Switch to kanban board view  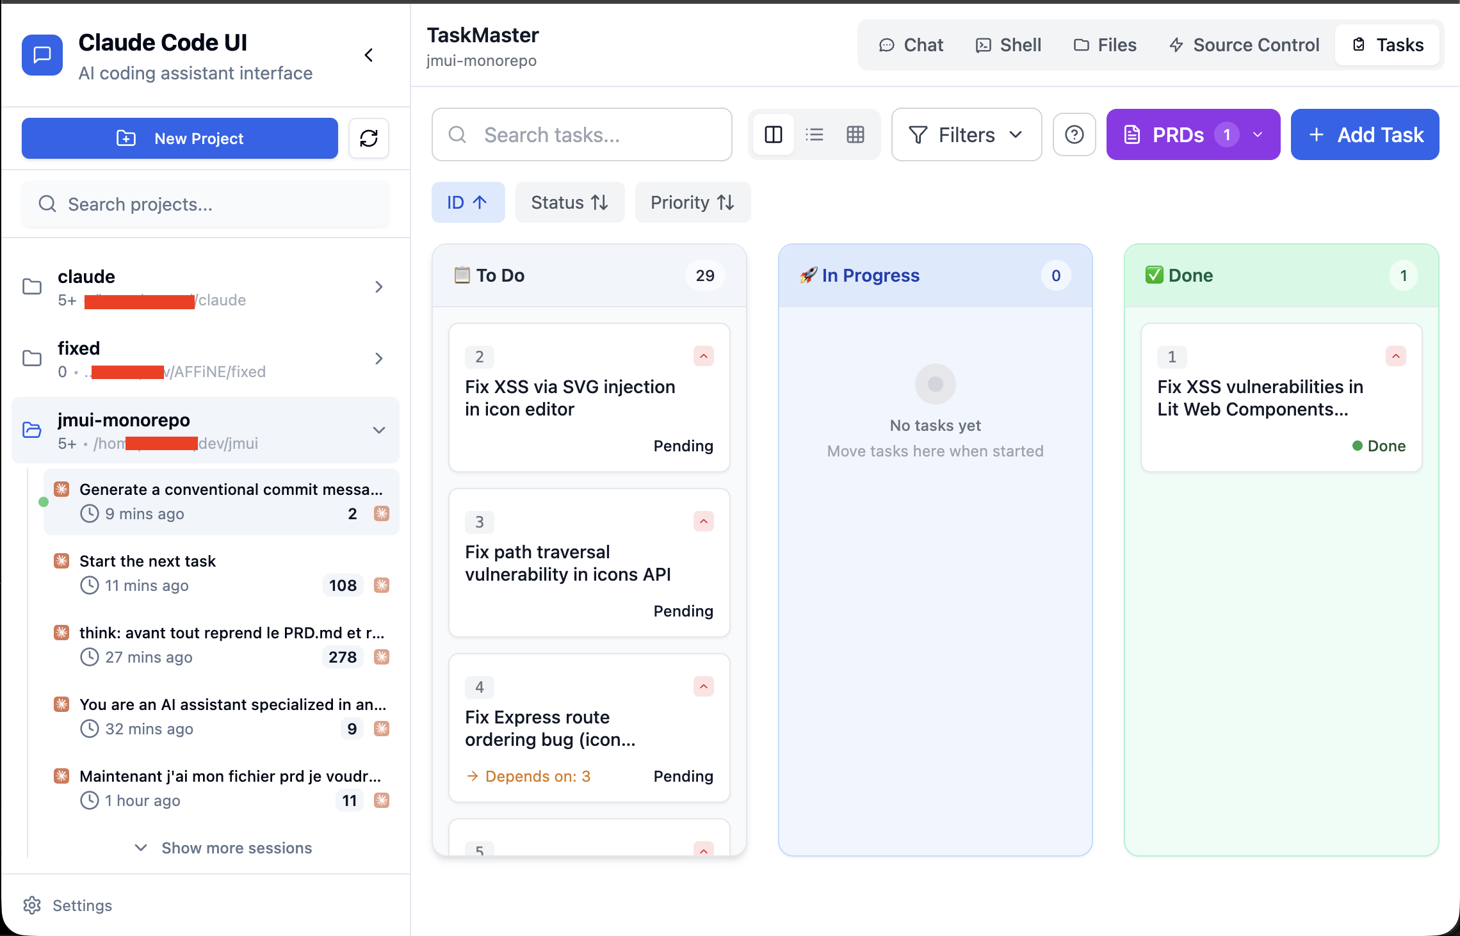pyautogui.click(x=774, y=134)
